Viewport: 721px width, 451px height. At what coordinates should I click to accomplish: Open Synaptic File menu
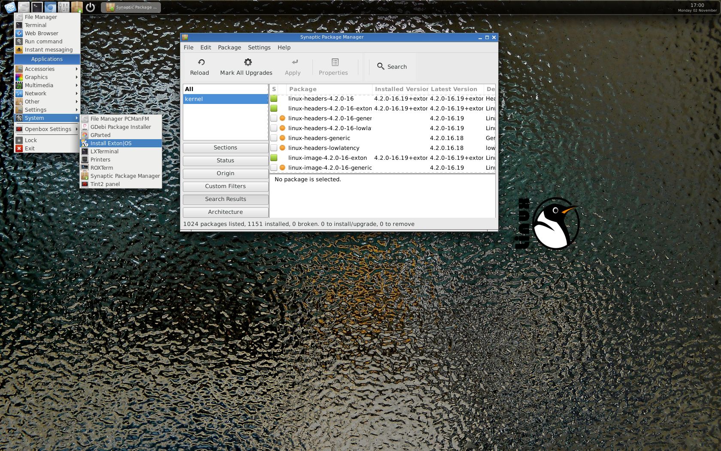(188, 48)
